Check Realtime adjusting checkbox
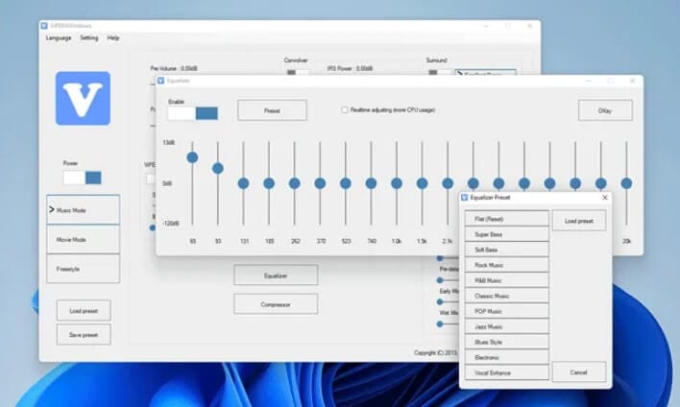The width and height of the screenshot is (680, 407). click(x=345, y=110)
